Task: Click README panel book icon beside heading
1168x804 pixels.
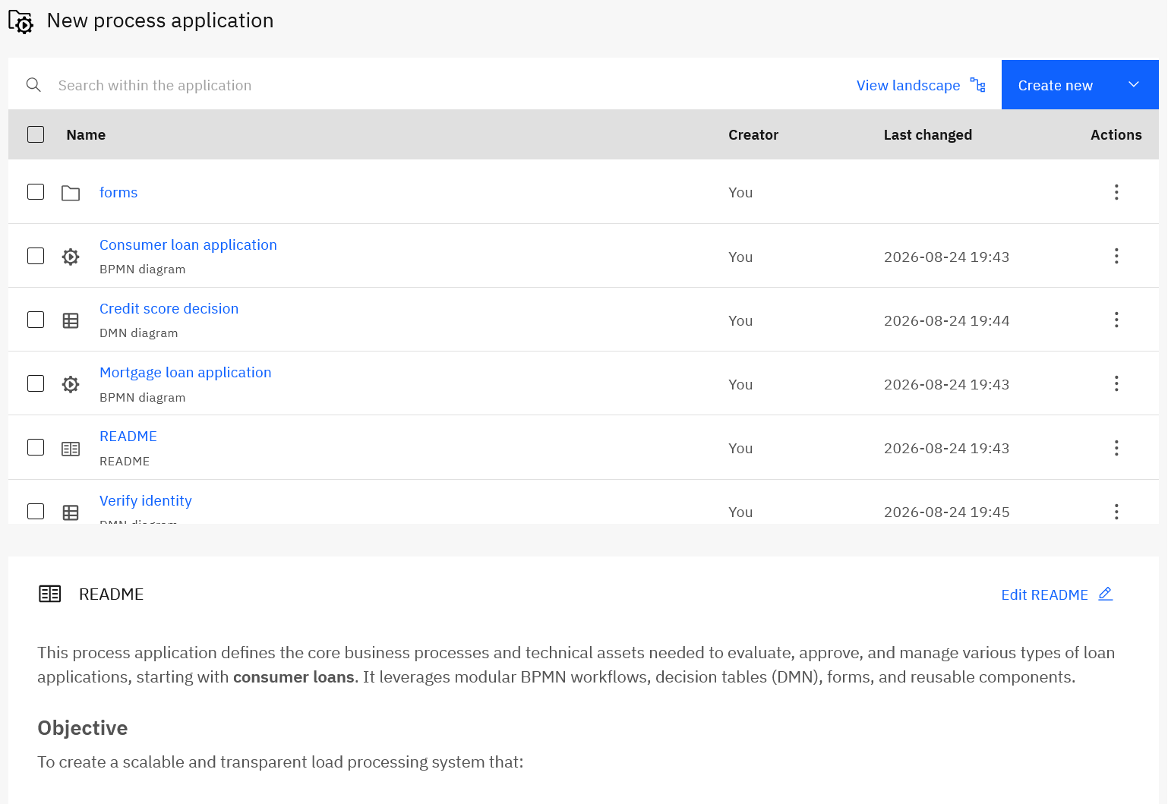Action: coord(50,594)
